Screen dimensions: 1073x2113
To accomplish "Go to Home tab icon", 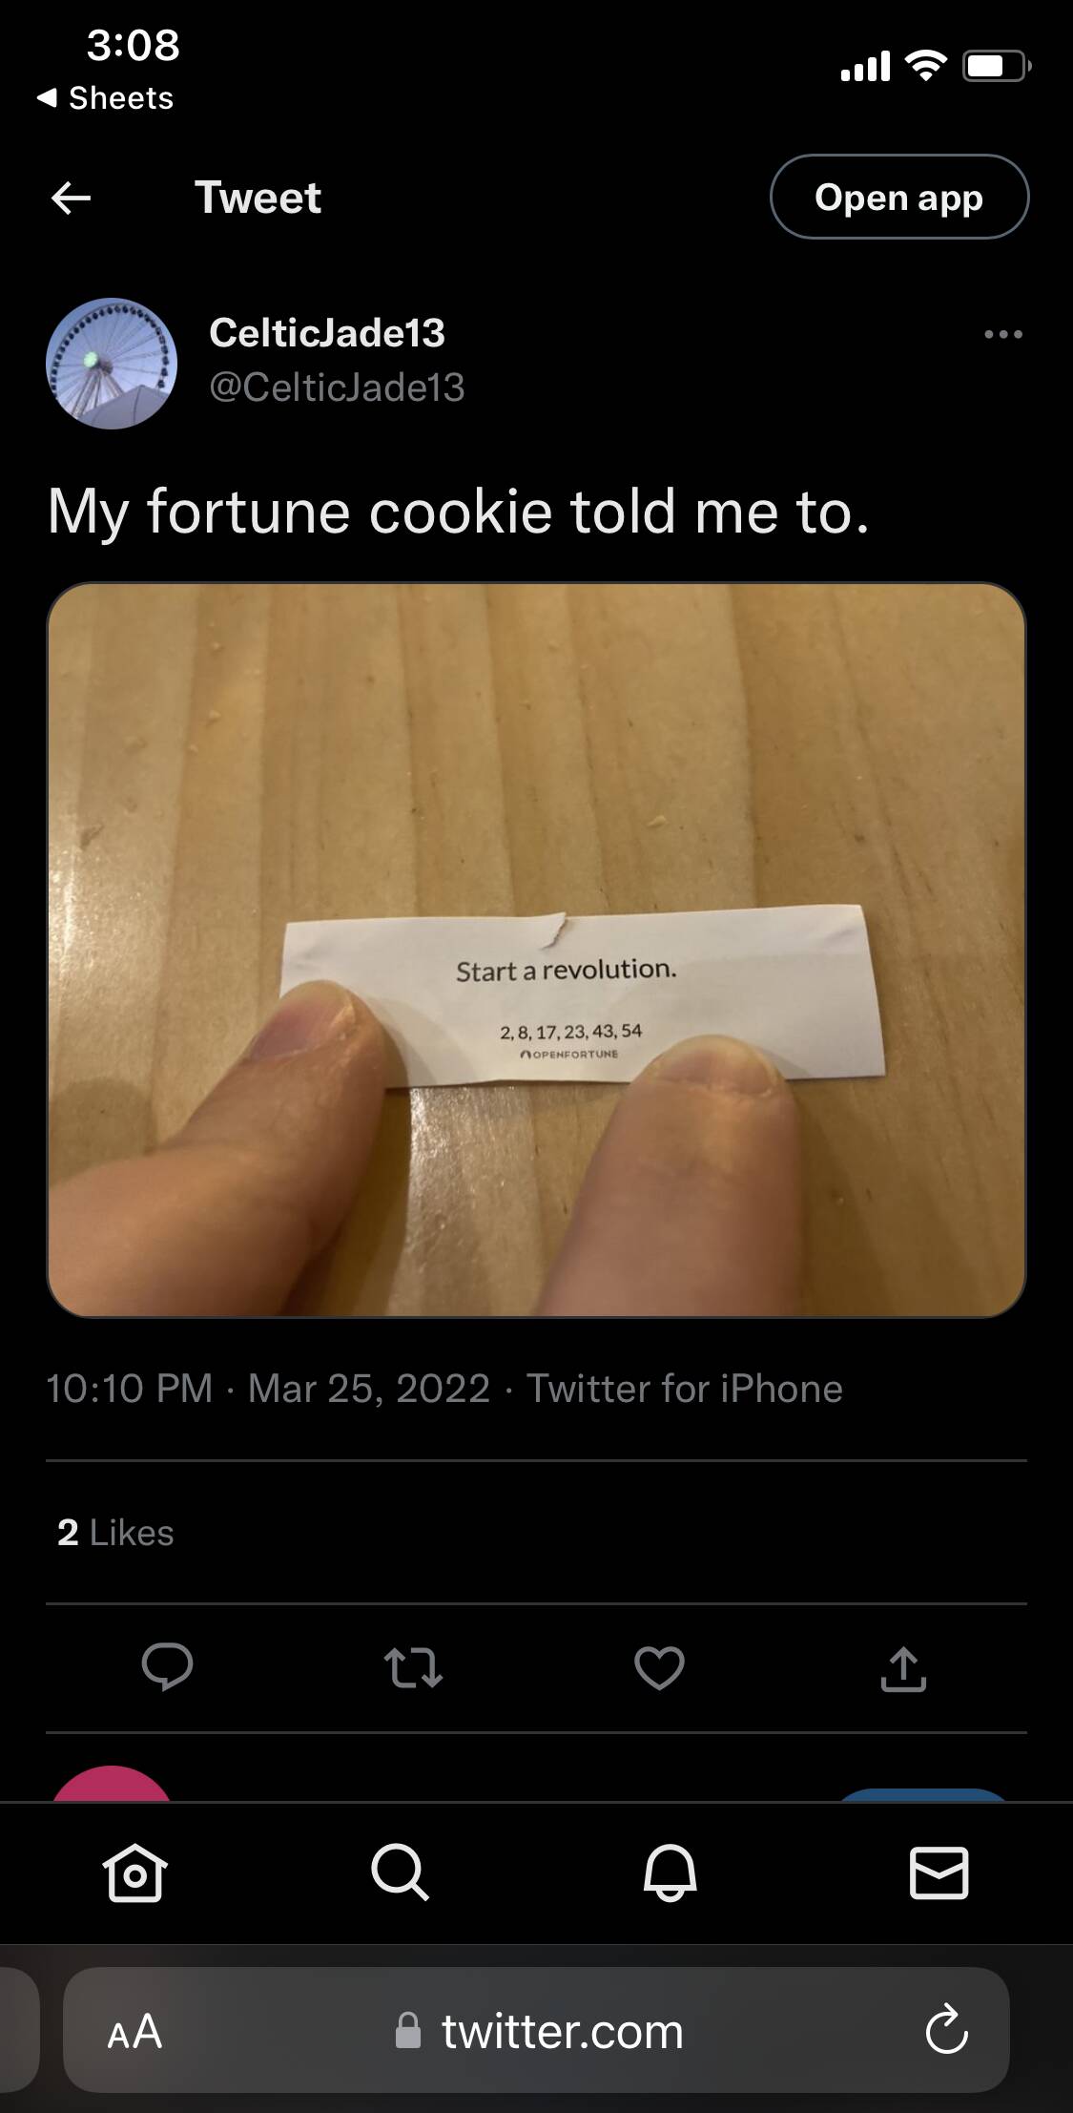I will click(x=134, y=1872).
